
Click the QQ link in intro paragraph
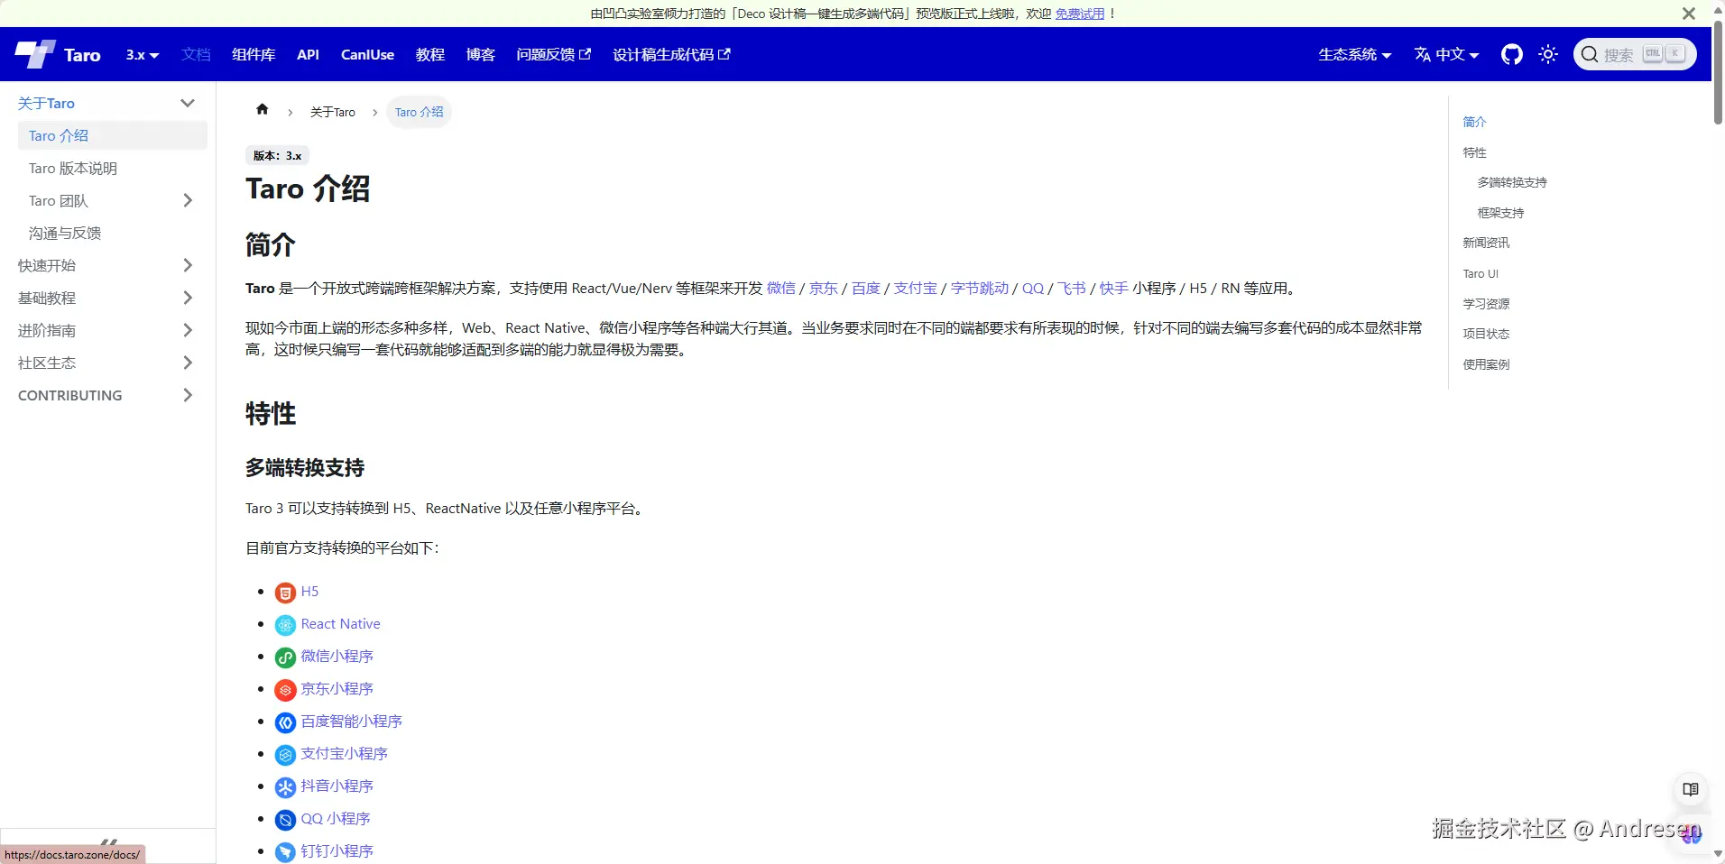tap(1033, 288)
